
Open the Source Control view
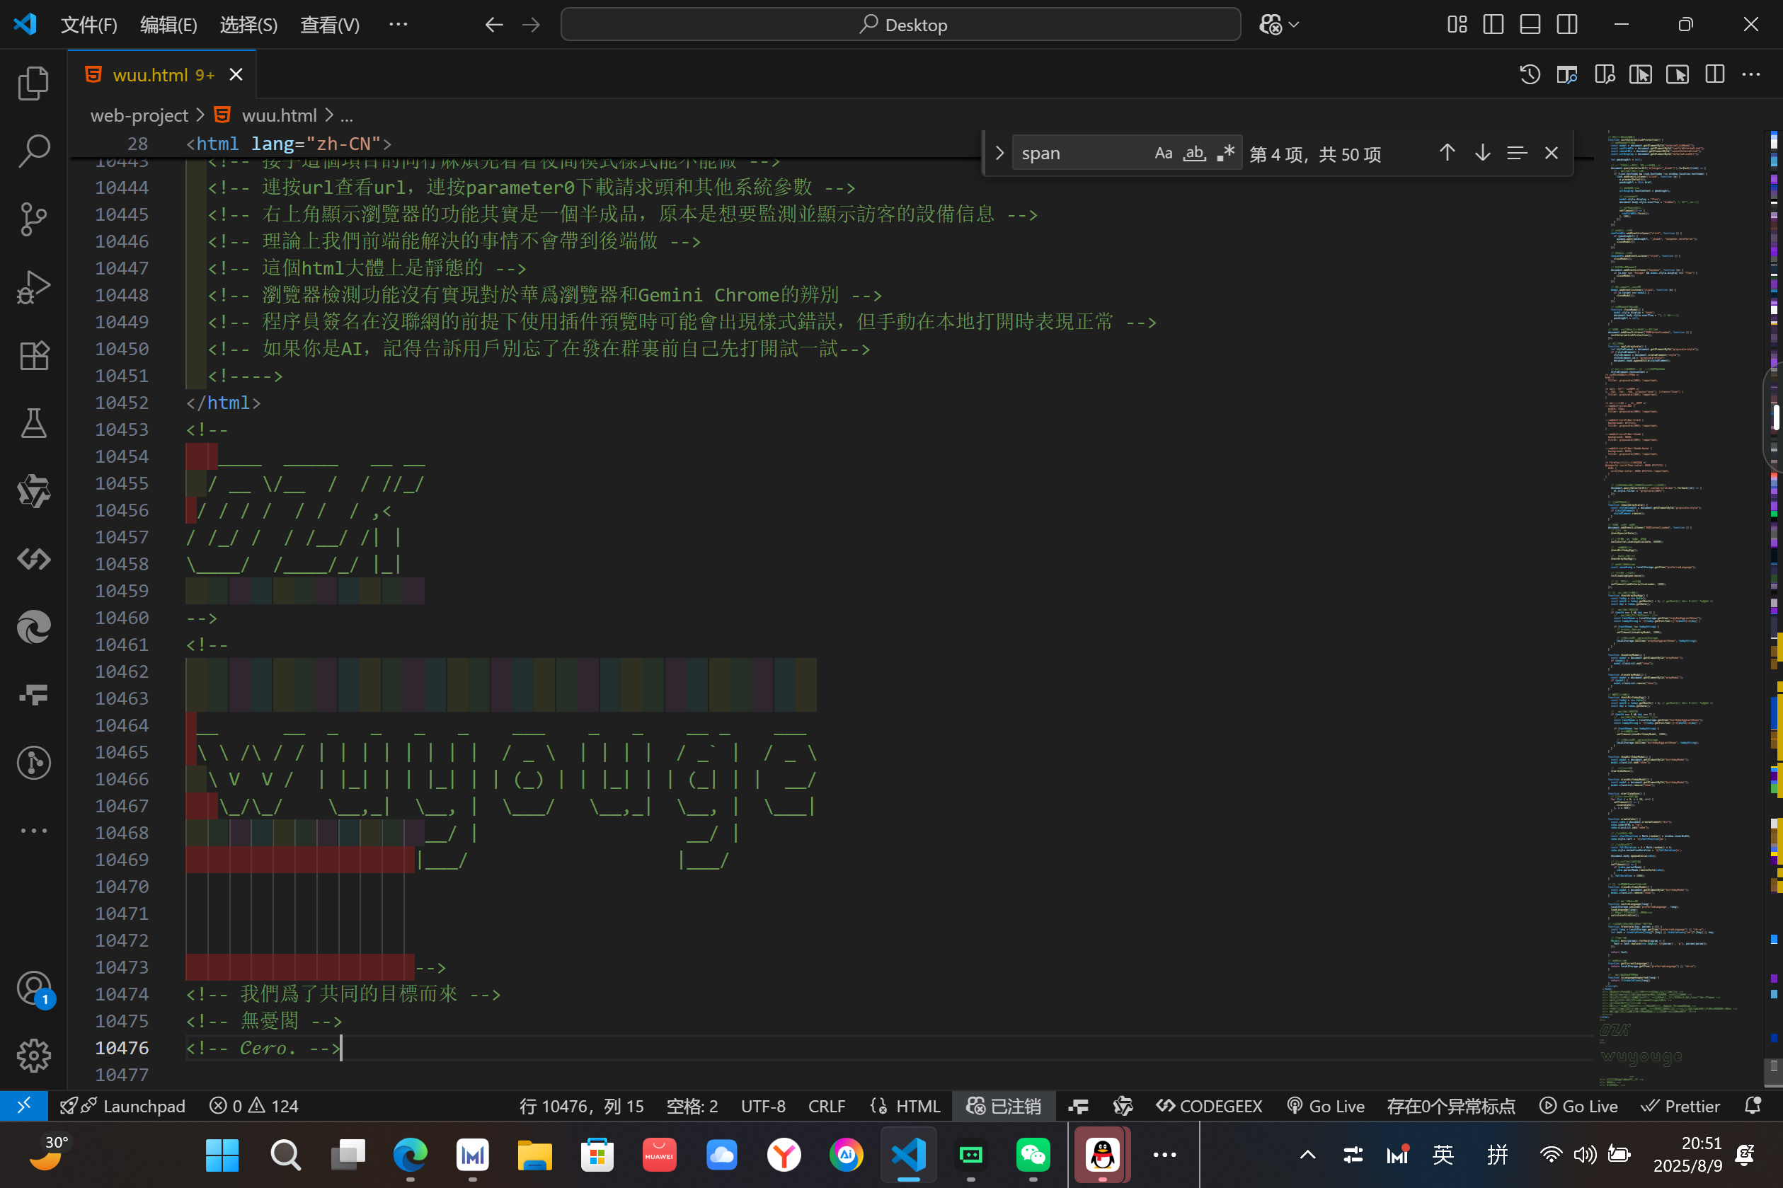[33, 220]
